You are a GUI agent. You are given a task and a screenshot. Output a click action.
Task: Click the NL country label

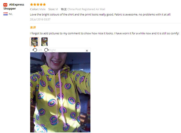pyautogui.click(x=11, y=14)
